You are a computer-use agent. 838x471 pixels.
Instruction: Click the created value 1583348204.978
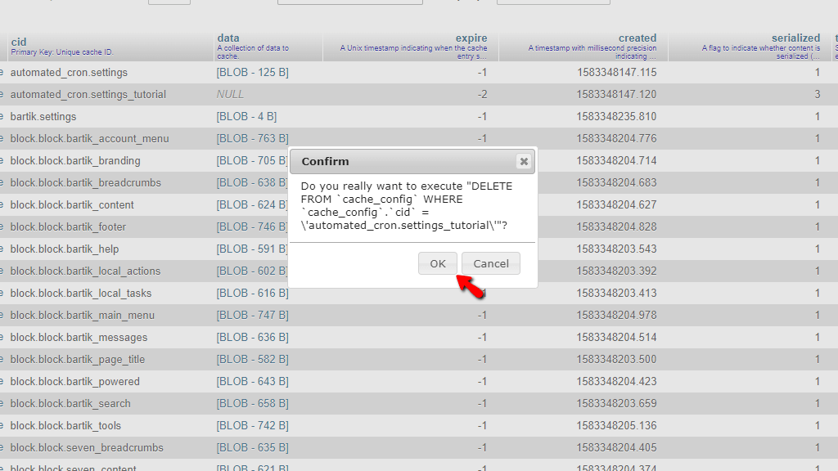(617, 316)
